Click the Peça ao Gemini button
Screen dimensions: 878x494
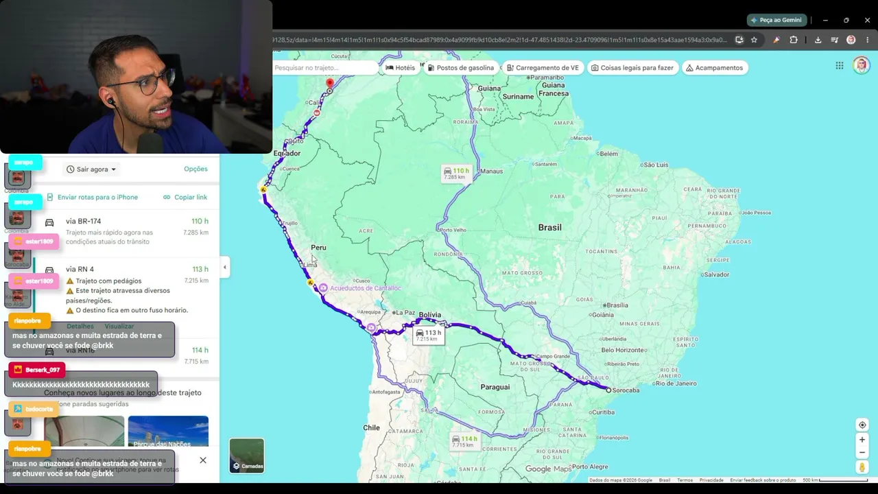pyautogui.click(x=777, y=20)
